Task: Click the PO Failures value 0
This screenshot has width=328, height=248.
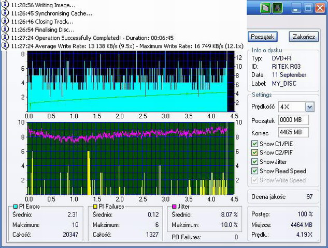Action: [x=236, y=237]
